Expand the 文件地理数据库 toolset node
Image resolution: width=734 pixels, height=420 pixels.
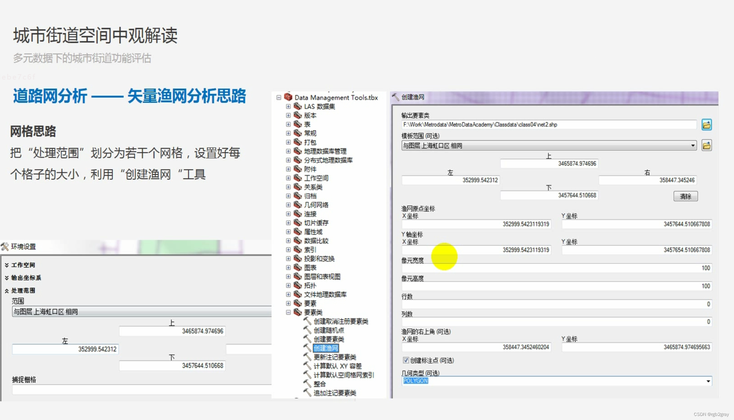point(288,294)
